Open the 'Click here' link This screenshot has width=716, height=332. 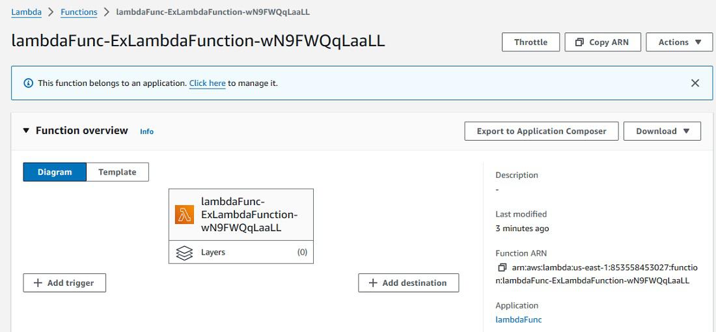point(207,83)
